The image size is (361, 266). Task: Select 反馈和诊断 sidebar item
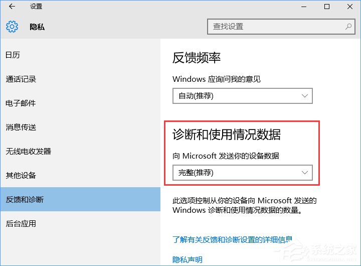(25, 200)
